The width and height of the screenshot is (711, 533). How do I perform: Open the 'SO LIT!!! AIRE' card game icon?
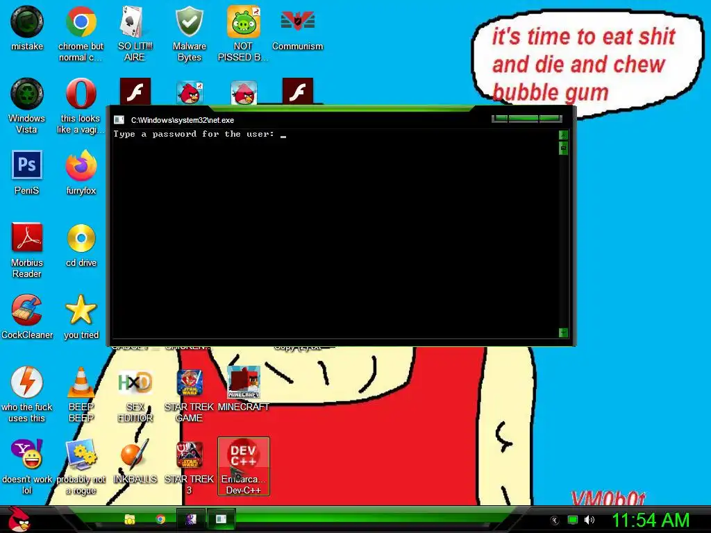(135, 33)
